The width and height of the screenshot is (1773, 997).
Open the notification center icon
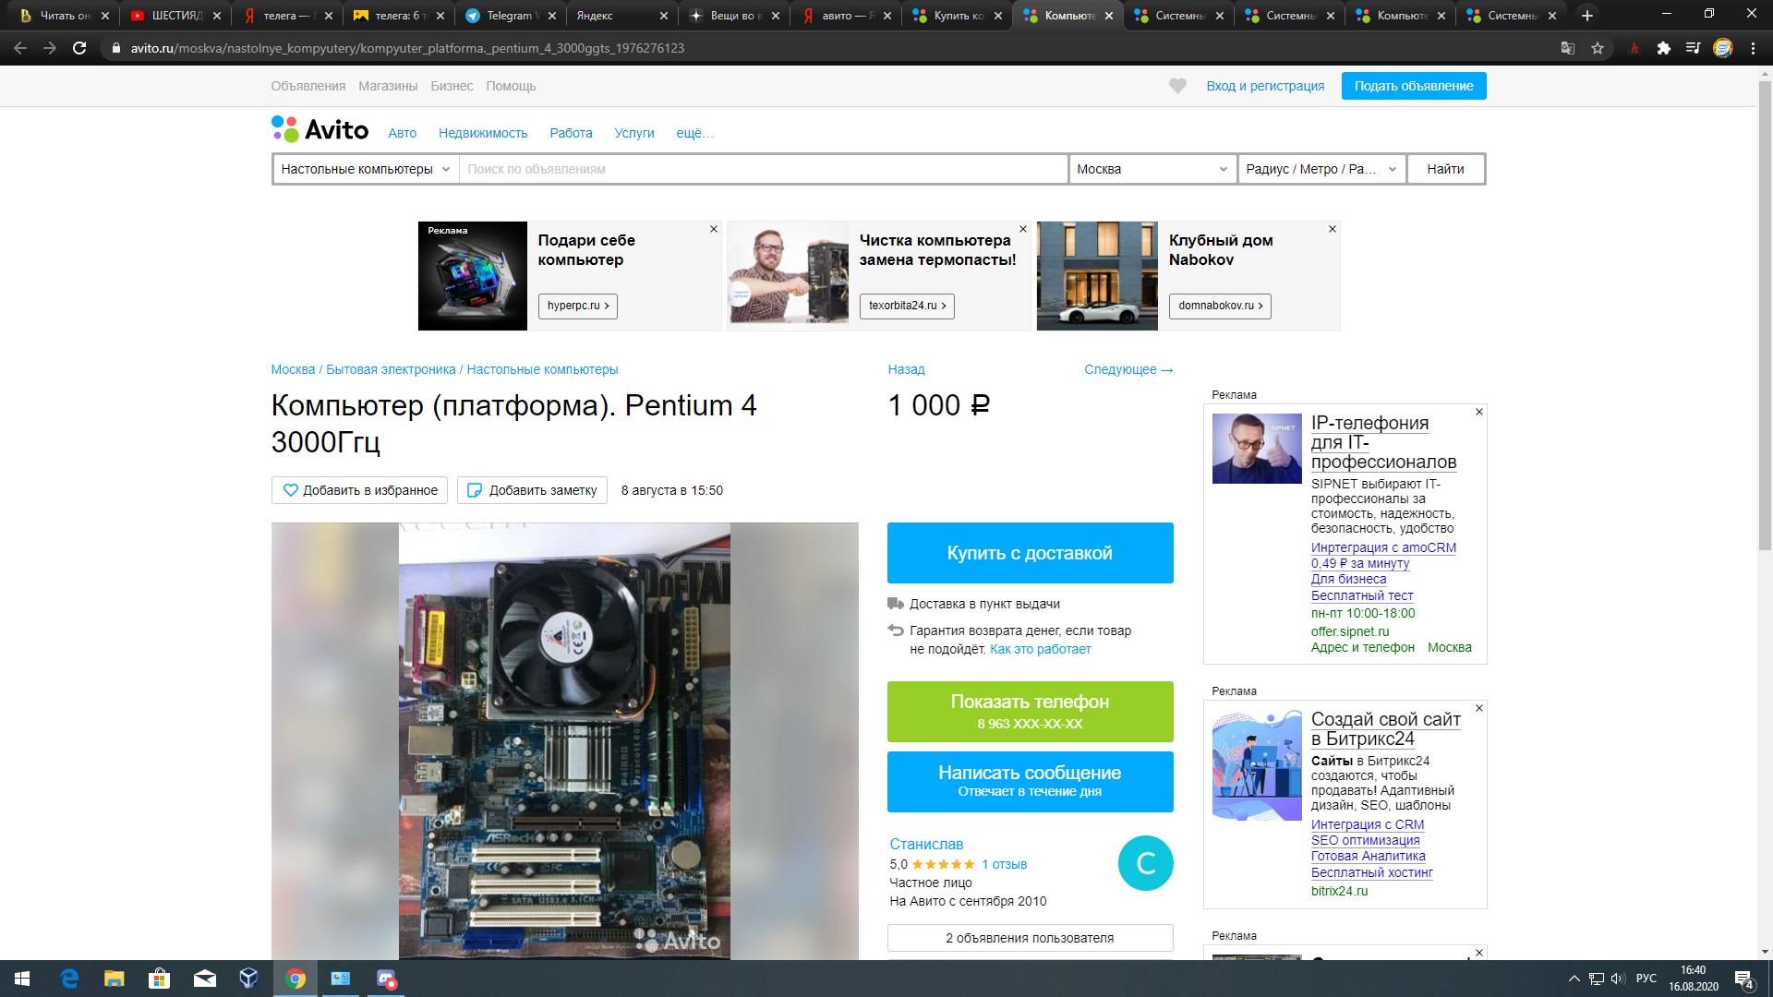[1745, 979]
